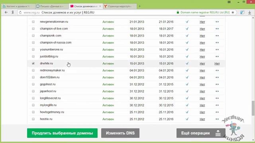Check the newgenerationman.ru checkbox
The width and height of the screenshot is (255, 143).
(x=33, y=21)
